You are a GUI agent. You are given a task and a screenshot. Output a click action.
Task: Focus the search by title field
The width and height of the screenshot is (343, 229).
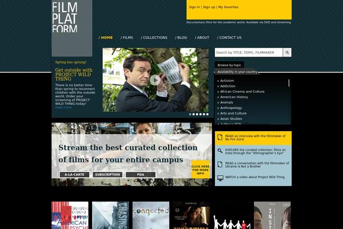tap(249, 52)
